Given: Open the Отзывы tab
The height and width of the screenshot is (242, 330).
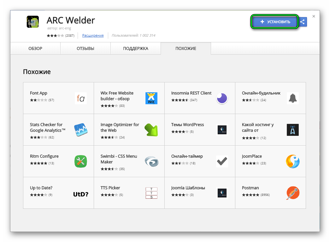Looking at the screenshot, I should [x=85, y=48].
